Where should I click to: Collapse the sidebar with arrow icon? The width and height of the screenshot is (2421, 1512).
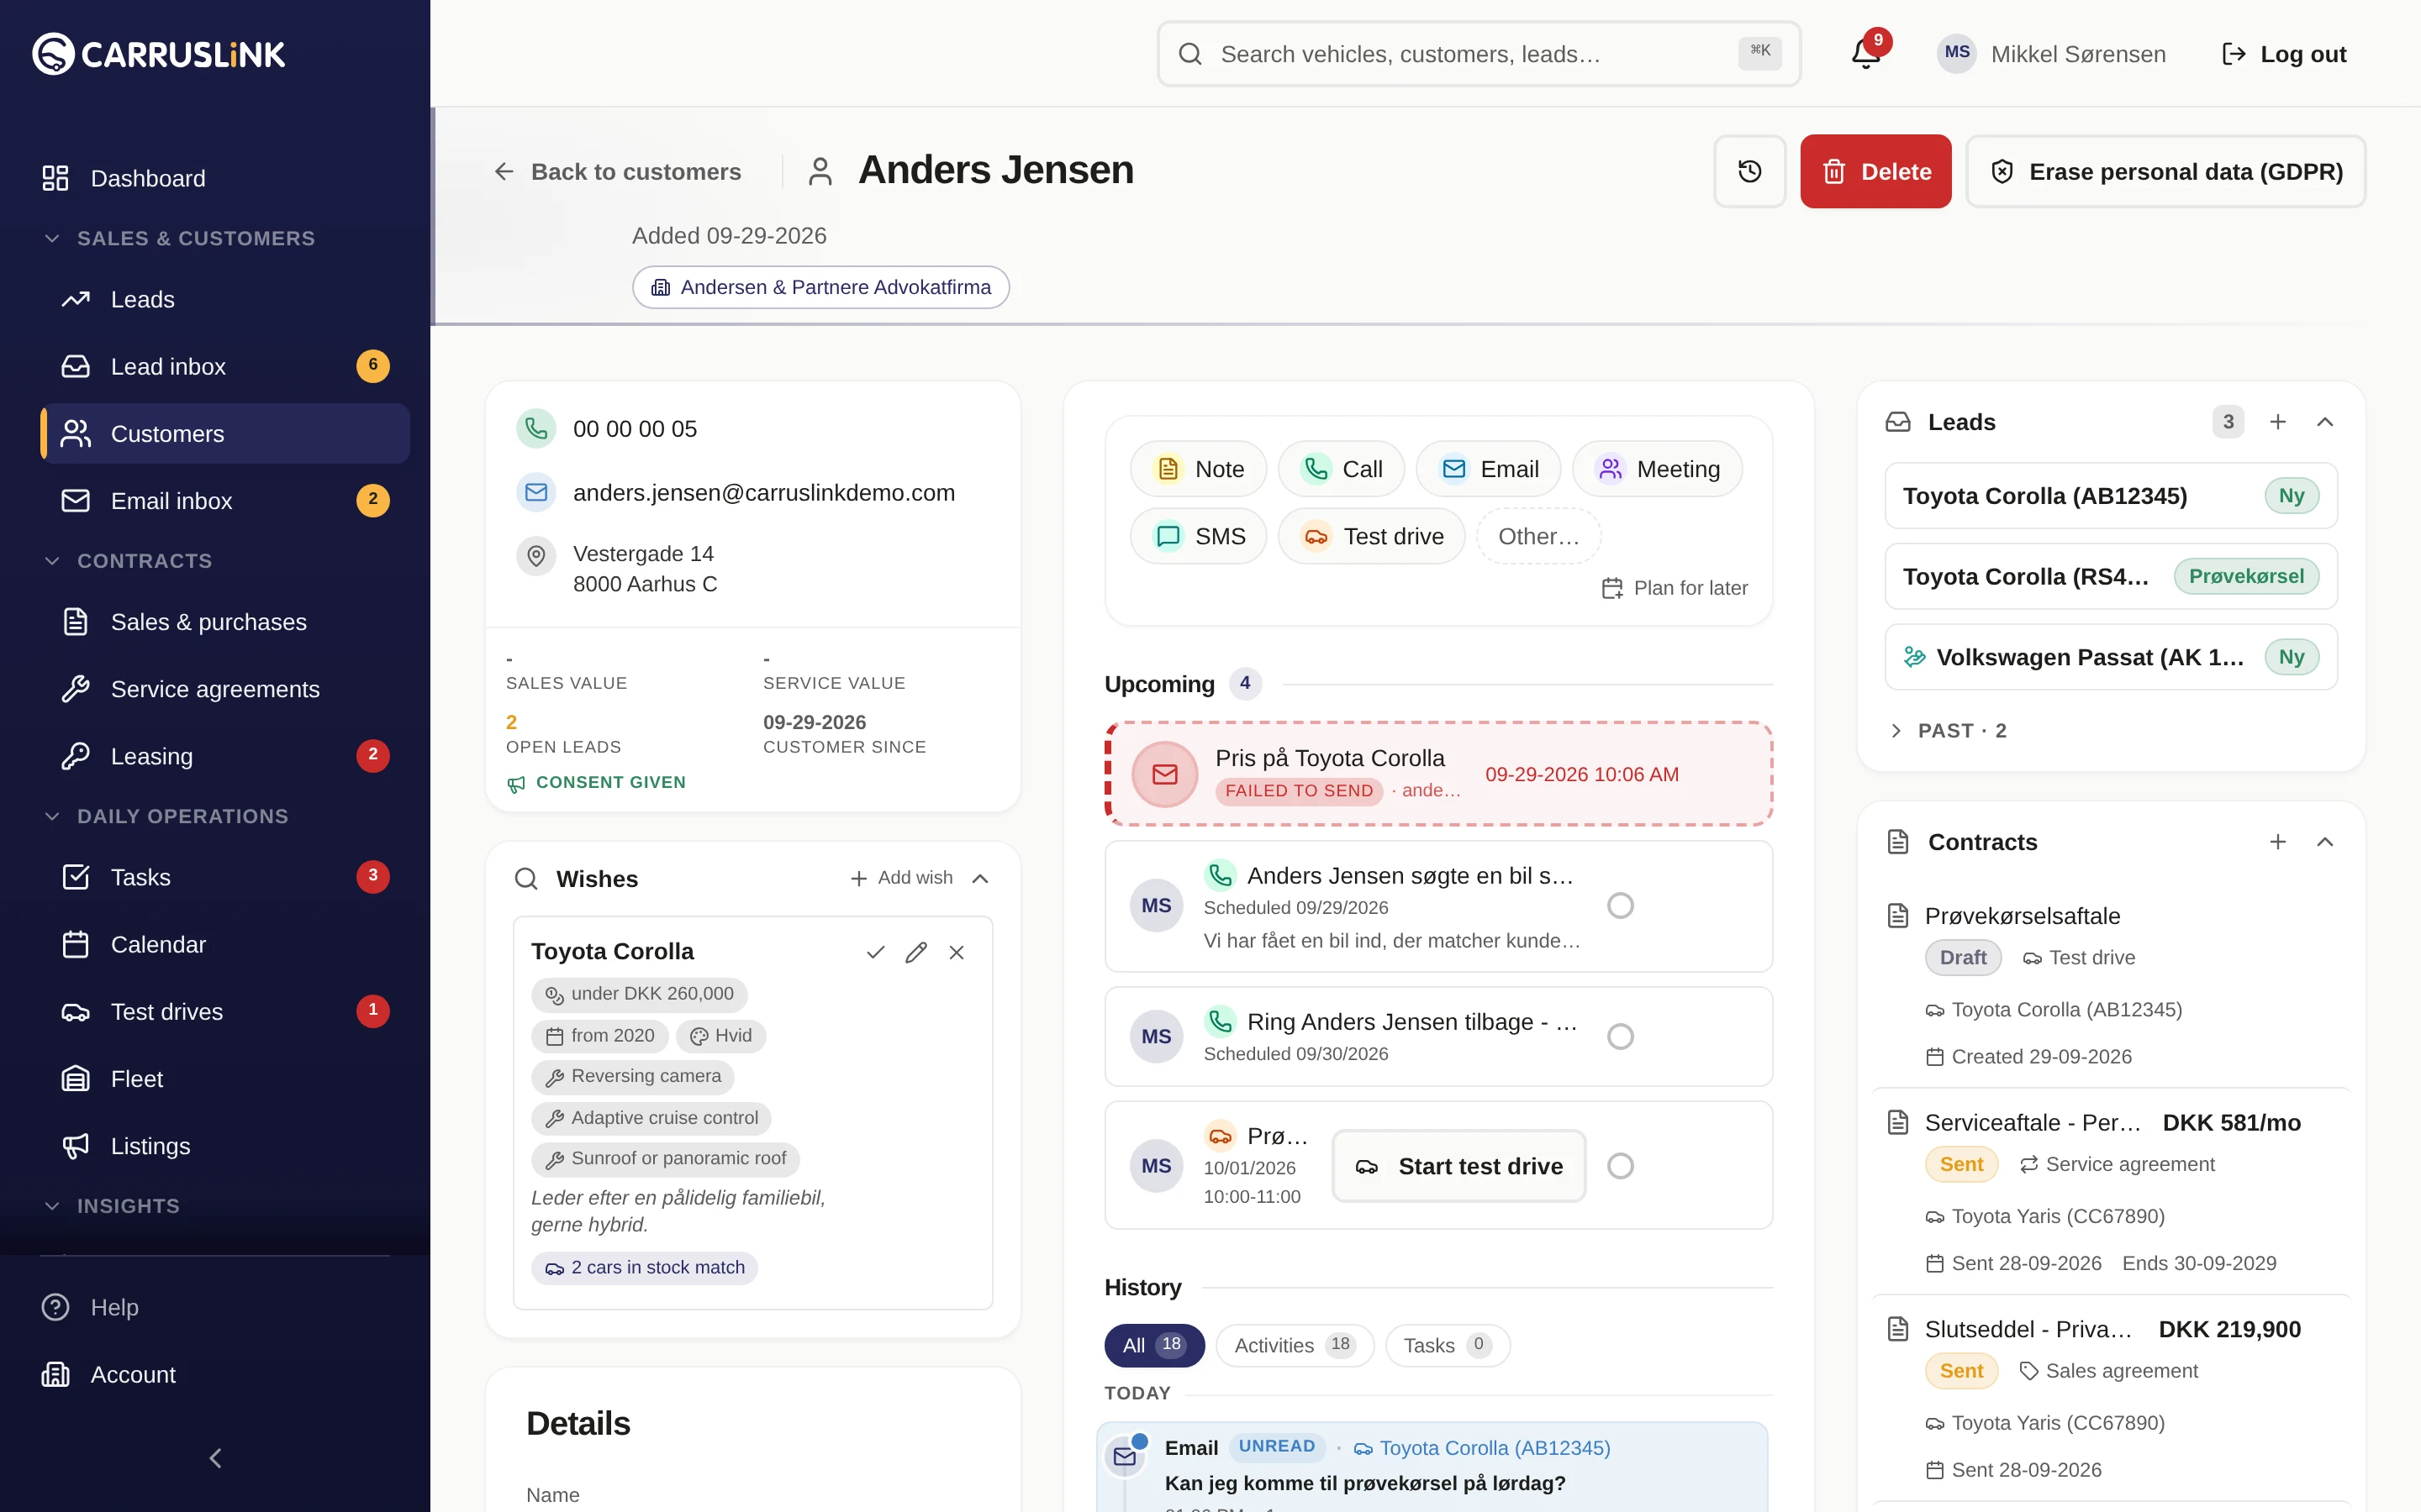(215, 1458)
